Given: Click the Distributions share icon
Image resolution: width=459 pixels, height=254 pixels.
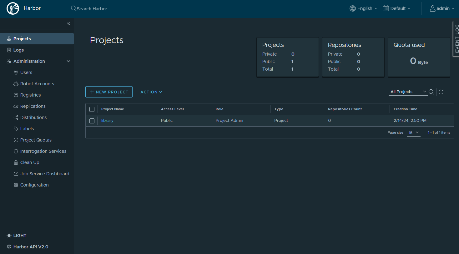Looking at the screenshot, I should (16, 117).
